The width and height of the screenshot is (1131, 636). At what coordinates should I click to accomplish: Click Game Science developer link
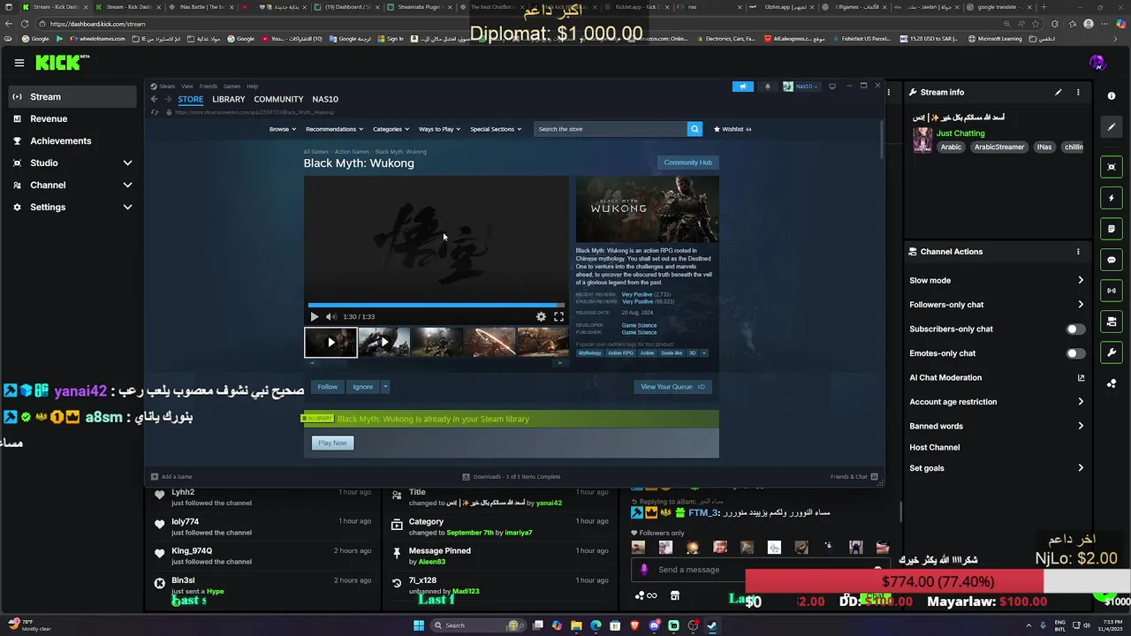639,325
